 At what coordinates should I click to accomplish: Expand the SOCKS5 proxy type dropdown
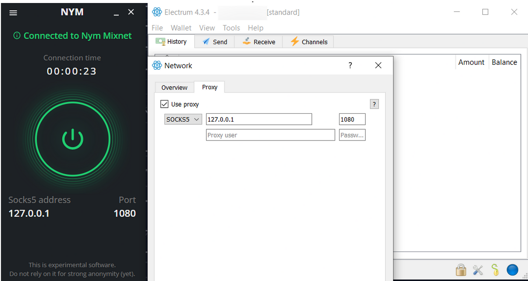183,119
